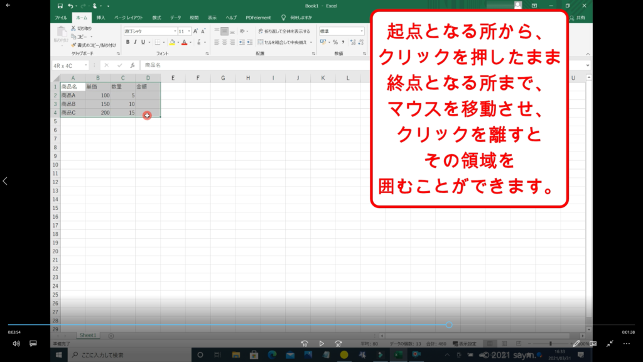This screenshot has height=362, width=643.
Task: Toggle underline formatting with the U button
Action: [144, 42]
